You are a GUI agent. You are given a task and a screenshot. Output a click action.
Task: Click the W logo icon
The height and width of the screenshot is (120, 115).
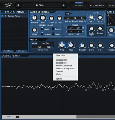8,5
